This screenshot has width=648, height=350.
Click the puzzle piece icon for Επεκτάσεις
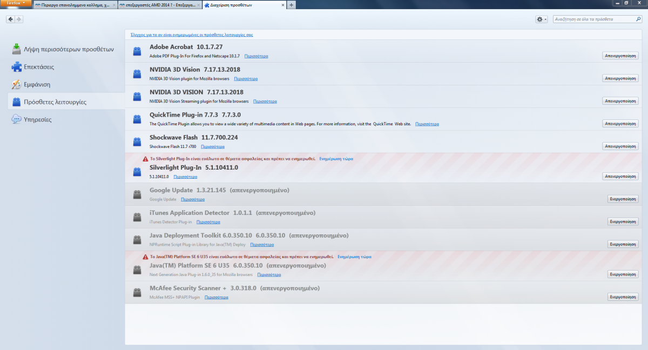[x=16, y=67]
